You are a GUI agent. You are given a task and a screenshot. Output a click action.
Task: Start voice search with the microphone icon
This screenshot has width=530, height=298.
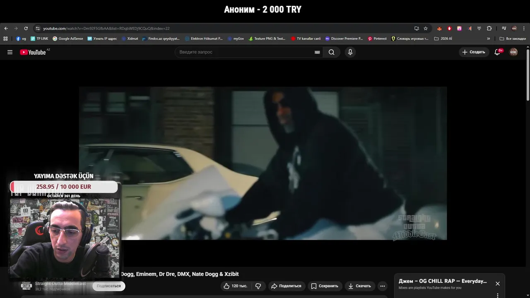tap(350, 52)
